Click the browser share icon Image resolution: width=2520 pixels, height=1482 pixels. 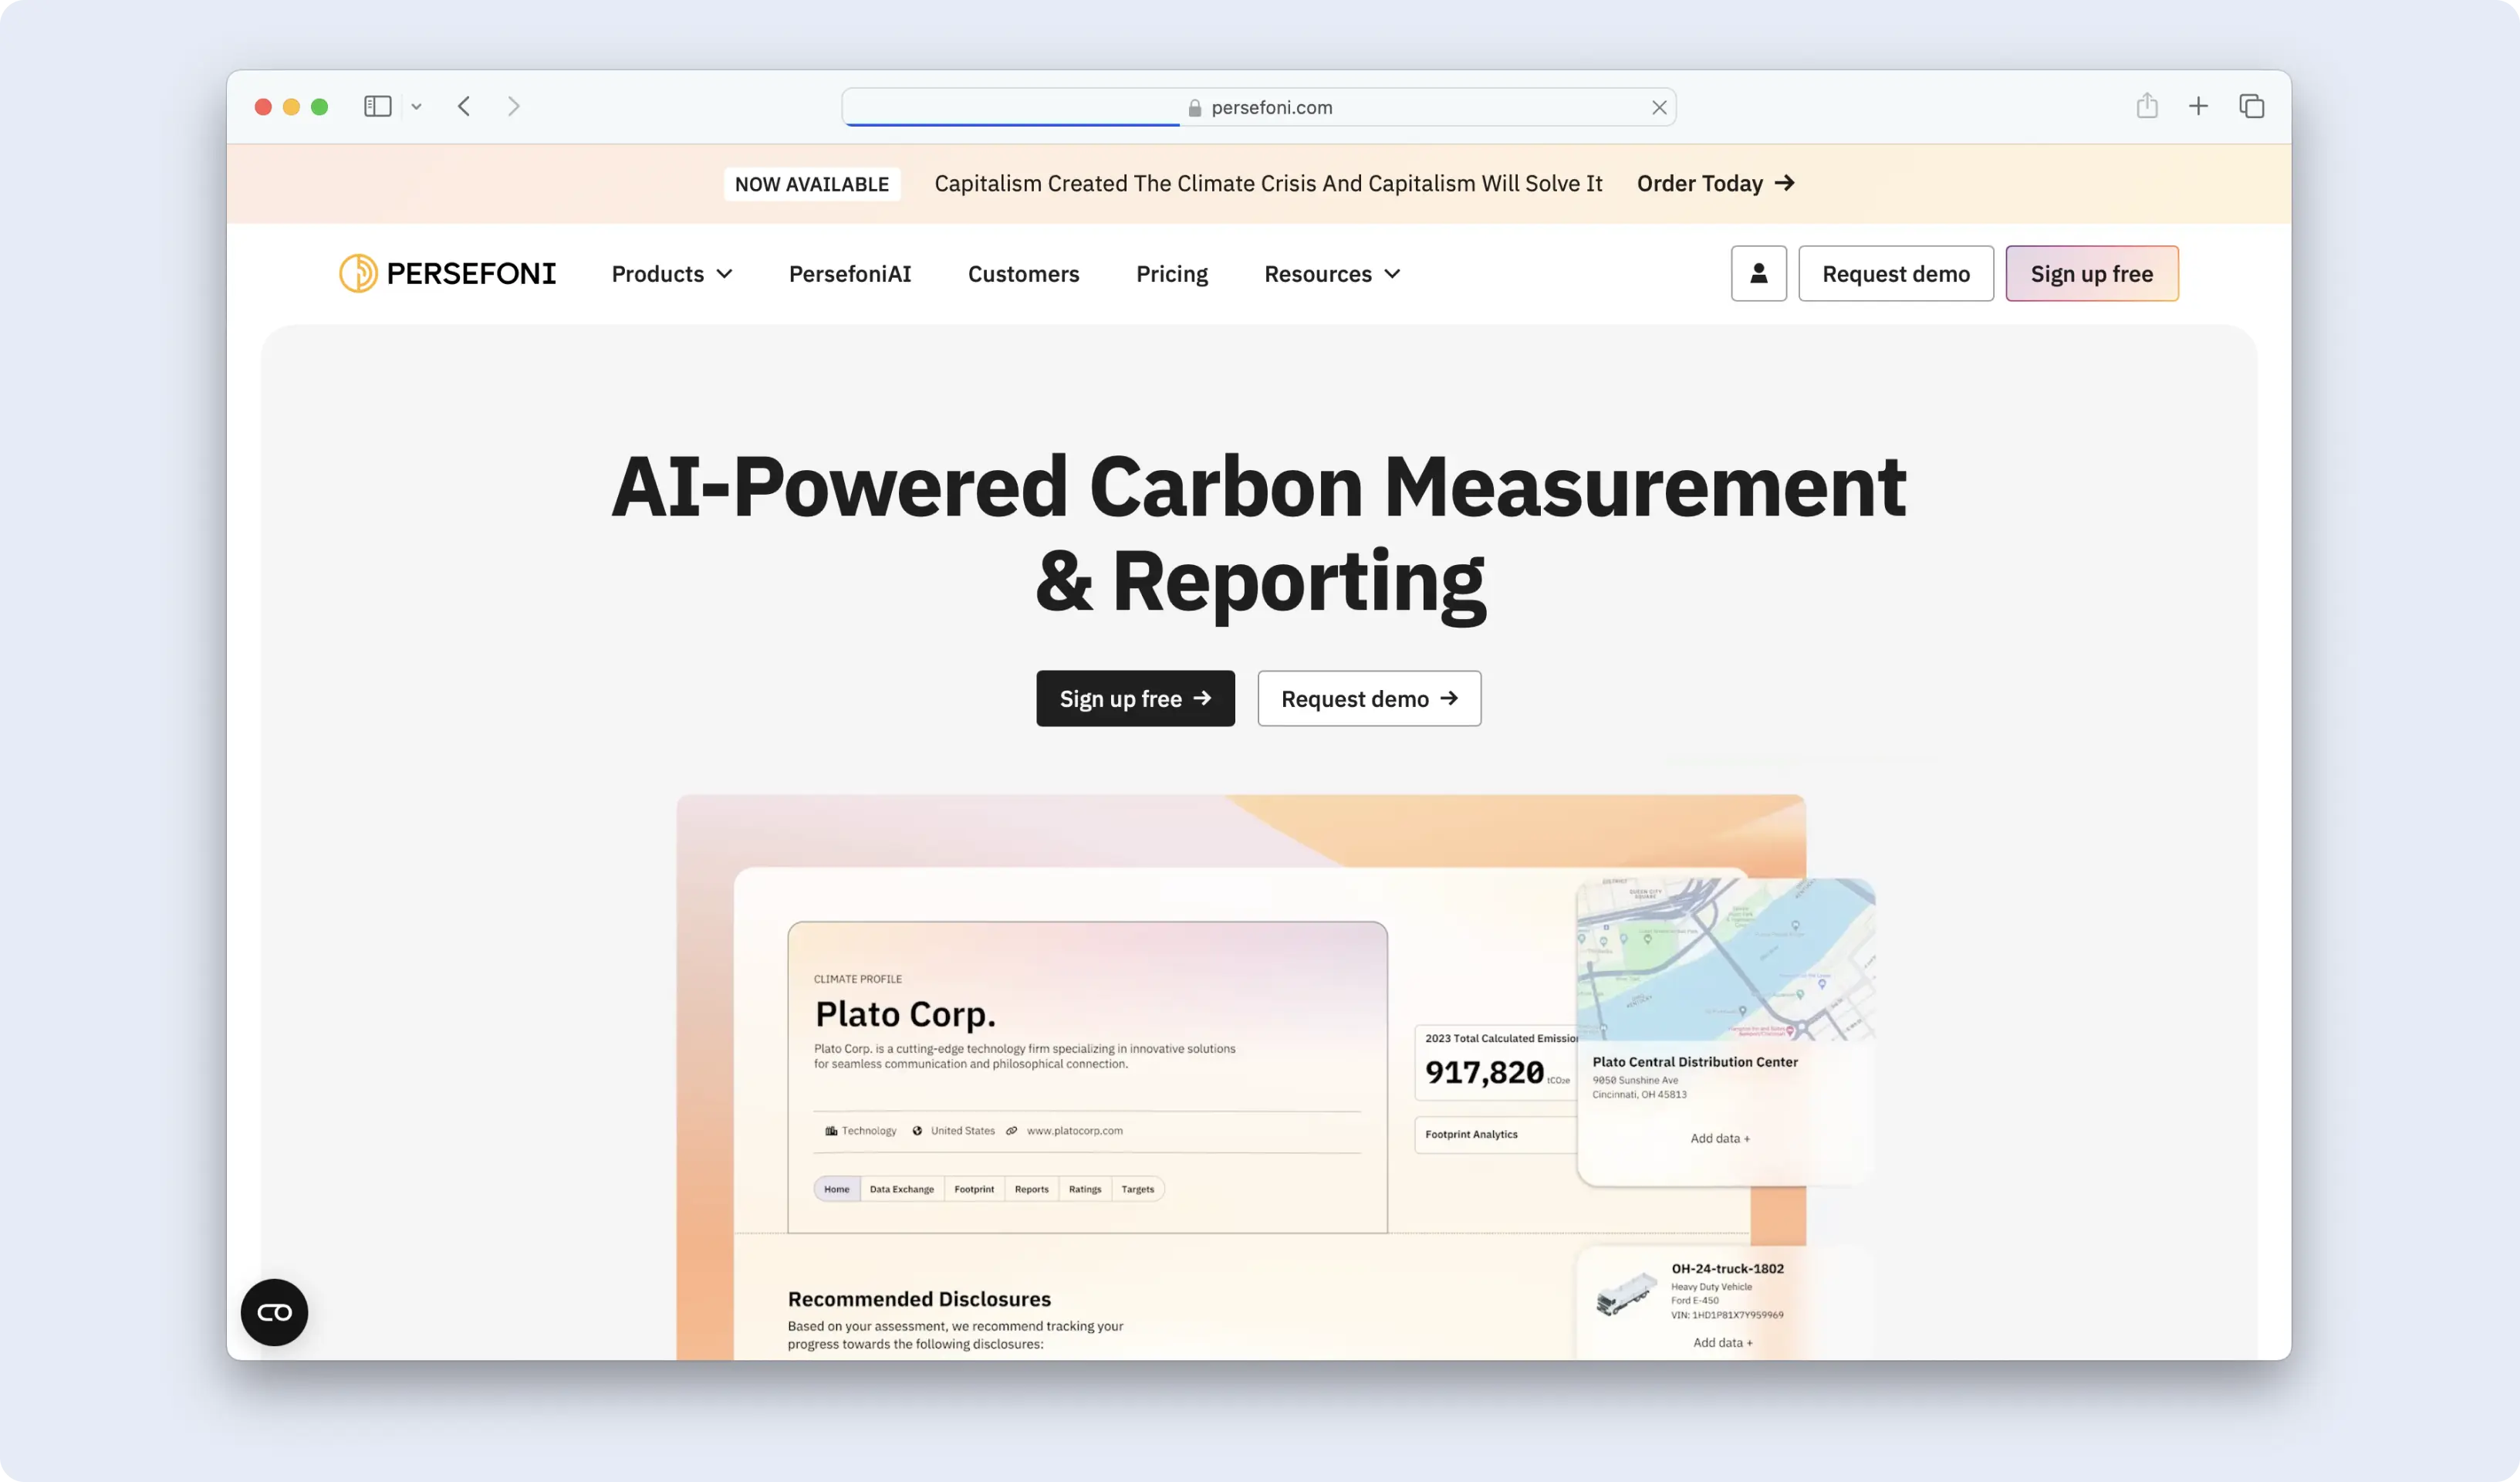[2146, 106]
